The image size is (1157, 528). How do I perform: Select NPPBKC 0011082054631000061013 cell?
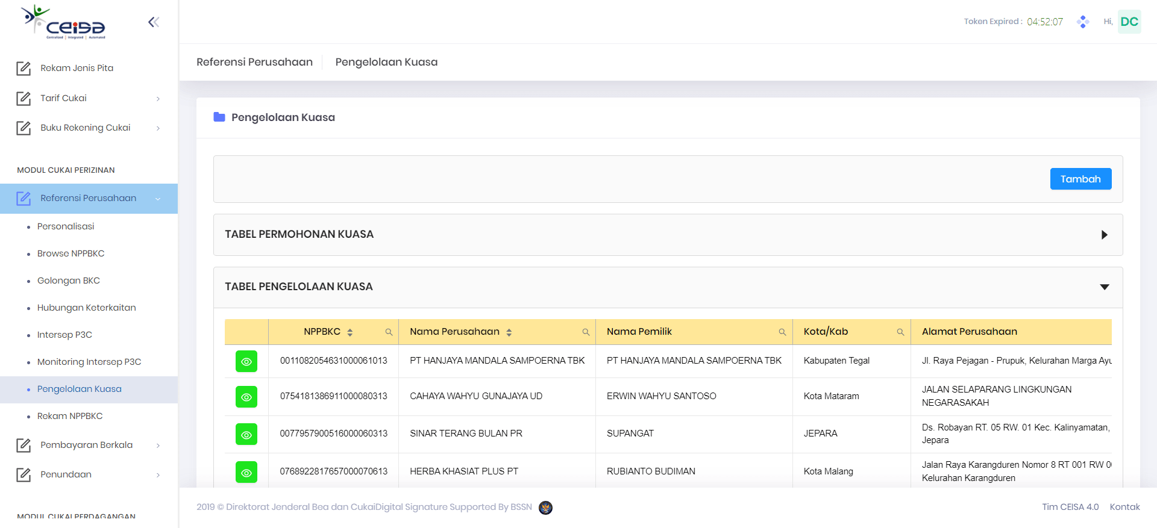[333, 361]
